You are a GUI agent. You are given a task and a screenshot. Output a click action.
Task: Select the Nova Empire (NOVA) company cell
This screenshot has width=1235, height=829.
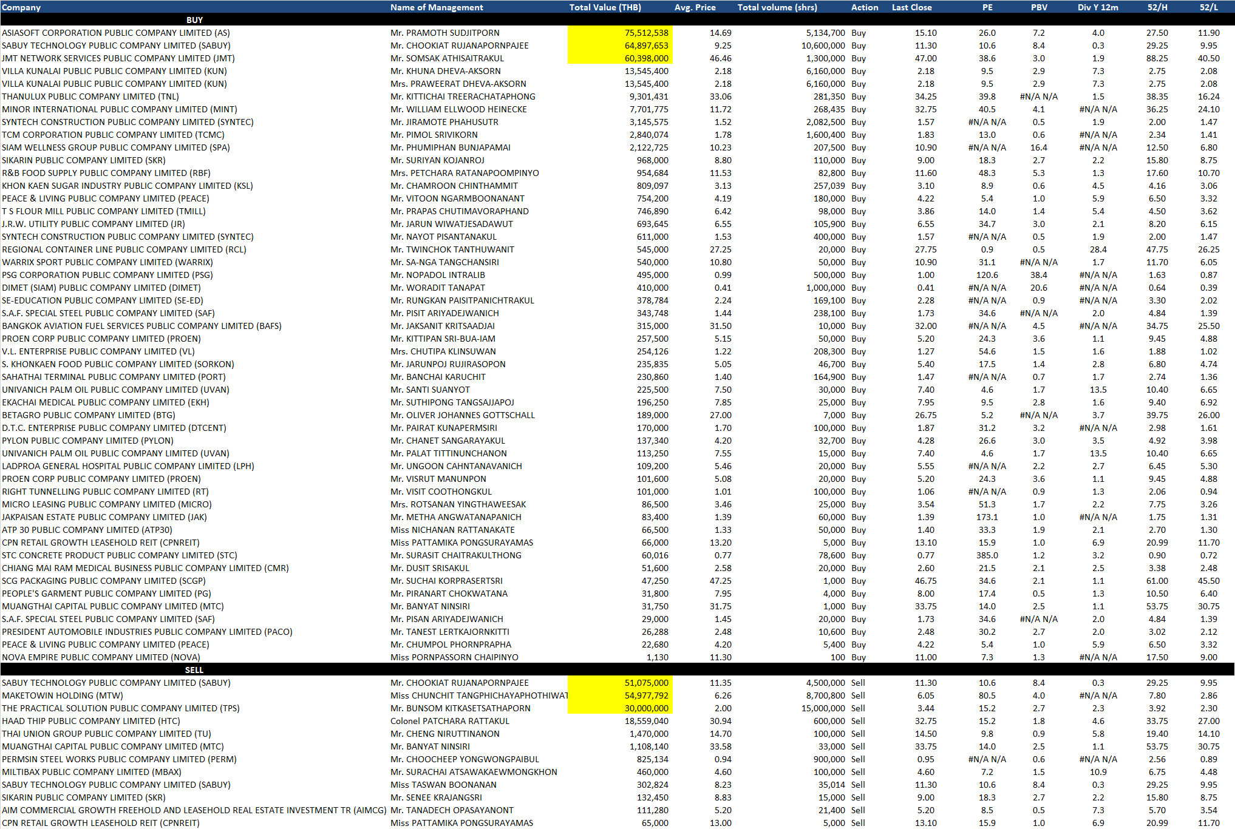click(101, 657)
